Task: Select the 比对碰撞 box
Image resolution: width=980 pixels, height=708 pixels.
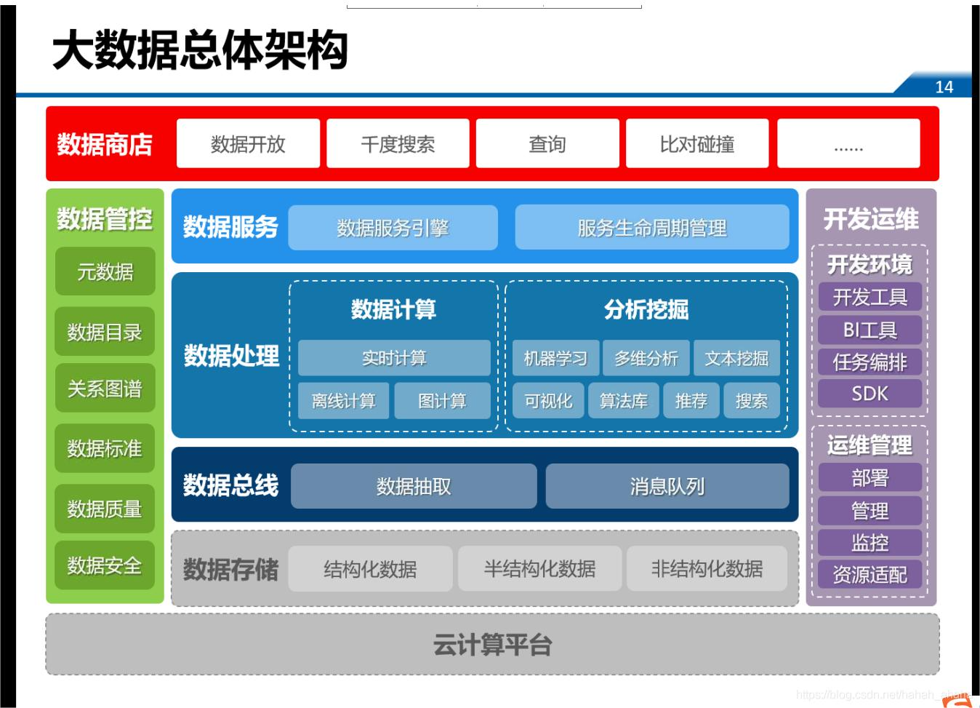Action: pyautogui.click(x=697, y=144)
